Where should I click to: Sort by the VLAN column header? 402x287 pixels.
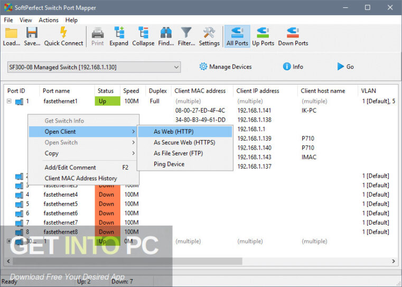pyautogui.click(x=377, y=91)
